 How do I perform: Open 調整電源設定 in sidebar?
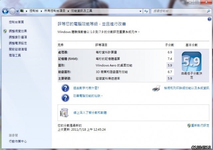pyautogui.click(x=18, y=43)
